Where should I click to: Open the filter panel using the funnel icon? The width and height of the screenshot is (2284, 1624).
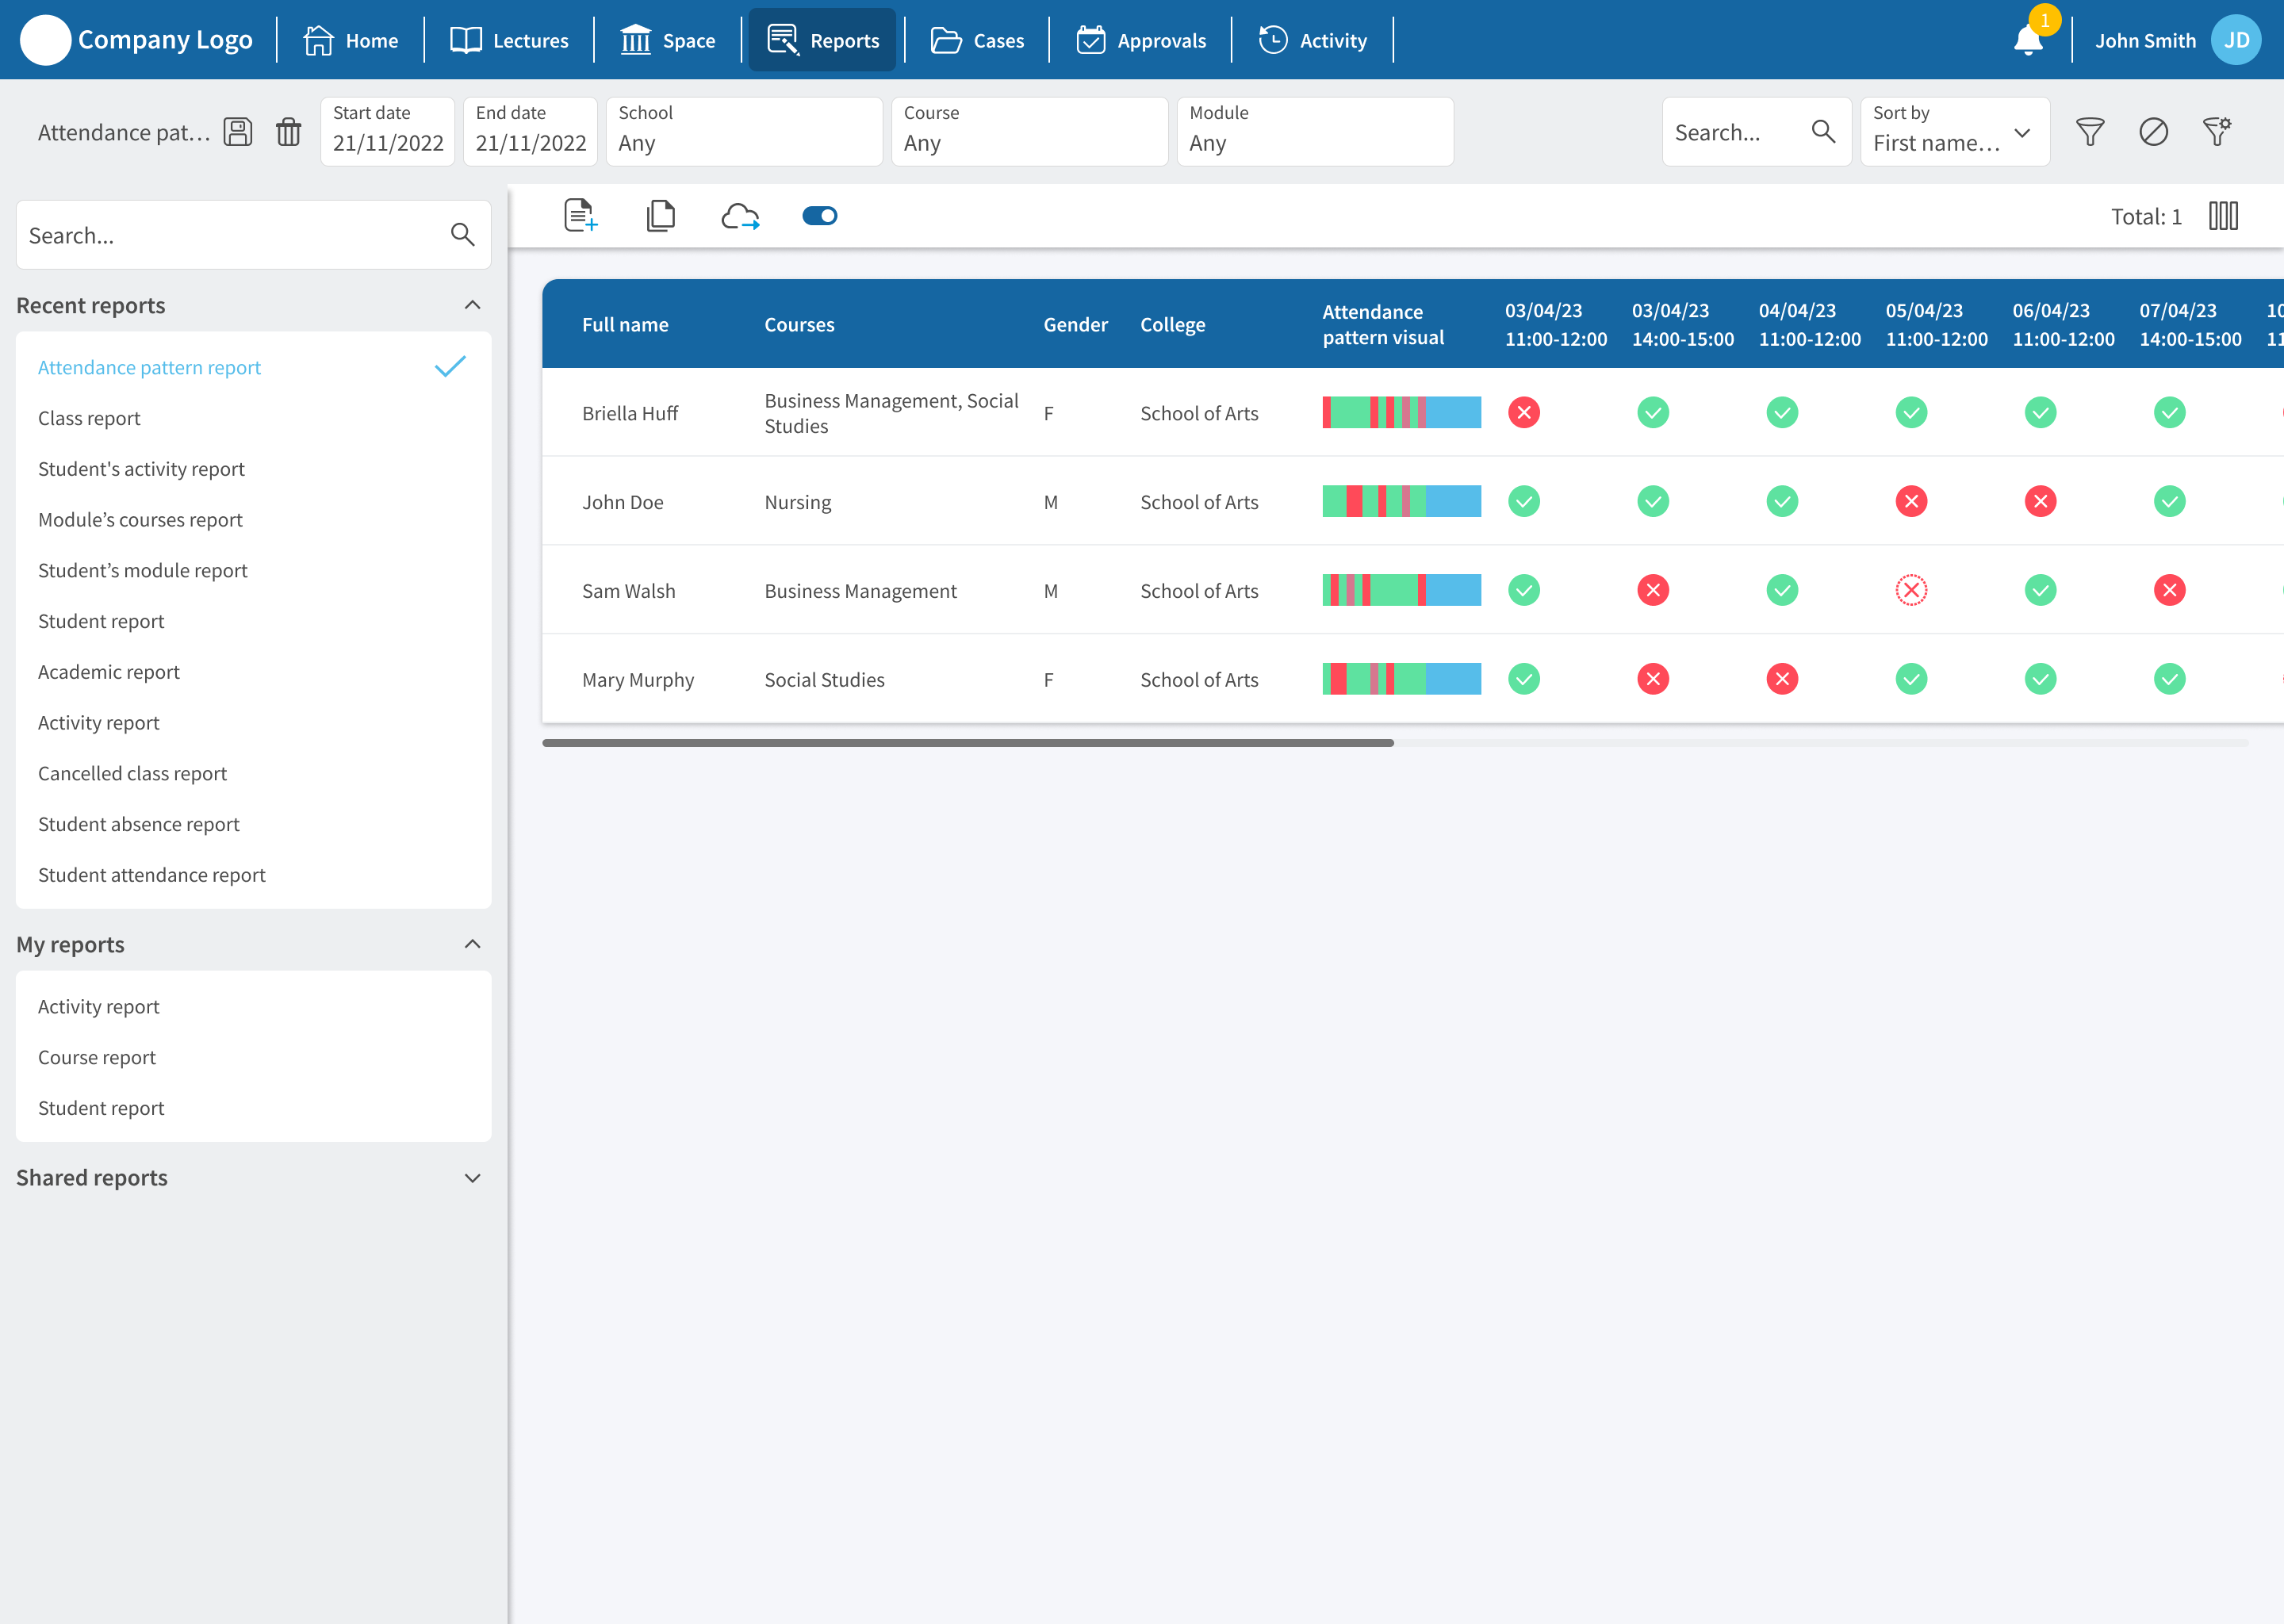(2090, 131)
